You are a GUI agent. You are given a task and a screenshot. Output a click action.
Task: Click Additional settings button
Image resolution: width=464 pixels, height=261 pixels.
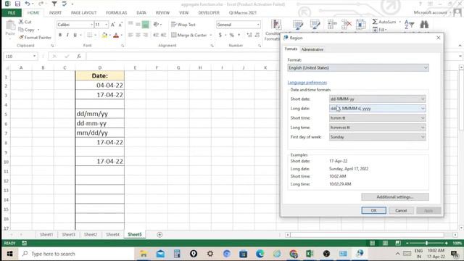pyautogui.click(x=395, y=196)
